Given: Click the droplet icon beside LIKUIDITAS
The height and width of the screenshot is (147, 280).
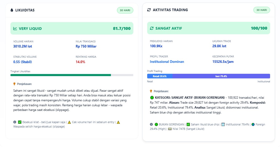Looking at the screenshot, I should pyautogui.click(x=11, y=10).
